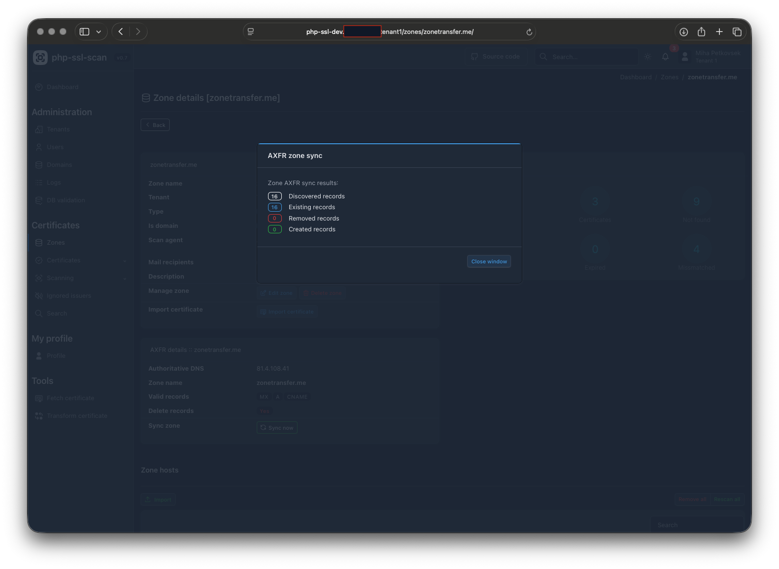Toggle the Safari sidebar icon

pos(85,32)
